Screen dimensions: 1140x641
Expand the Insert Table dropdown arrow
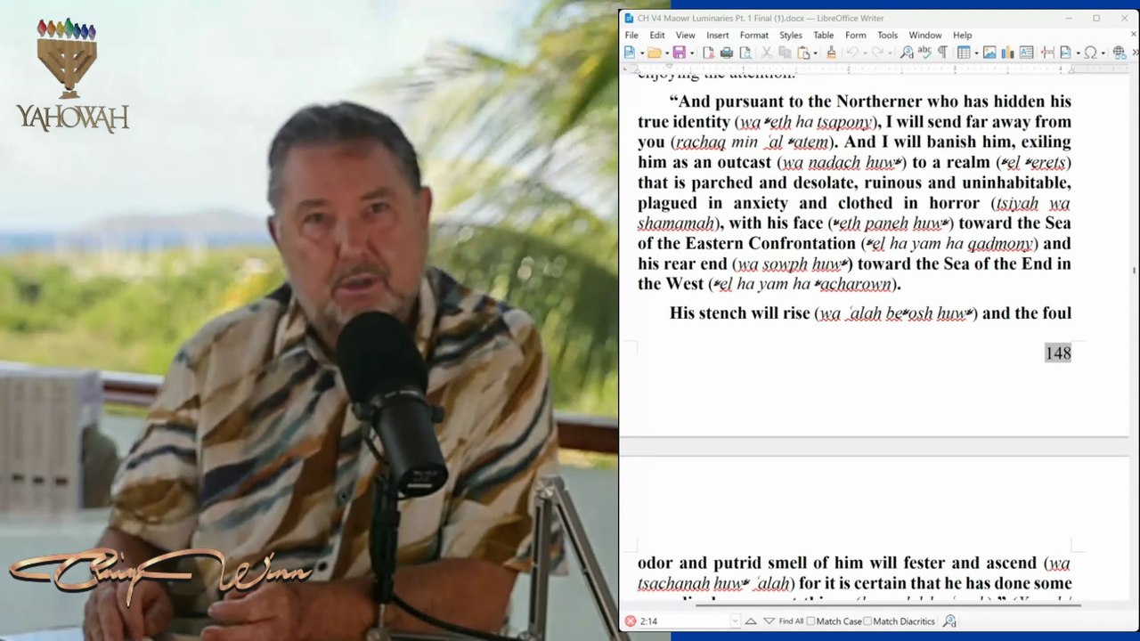[976, 53]
